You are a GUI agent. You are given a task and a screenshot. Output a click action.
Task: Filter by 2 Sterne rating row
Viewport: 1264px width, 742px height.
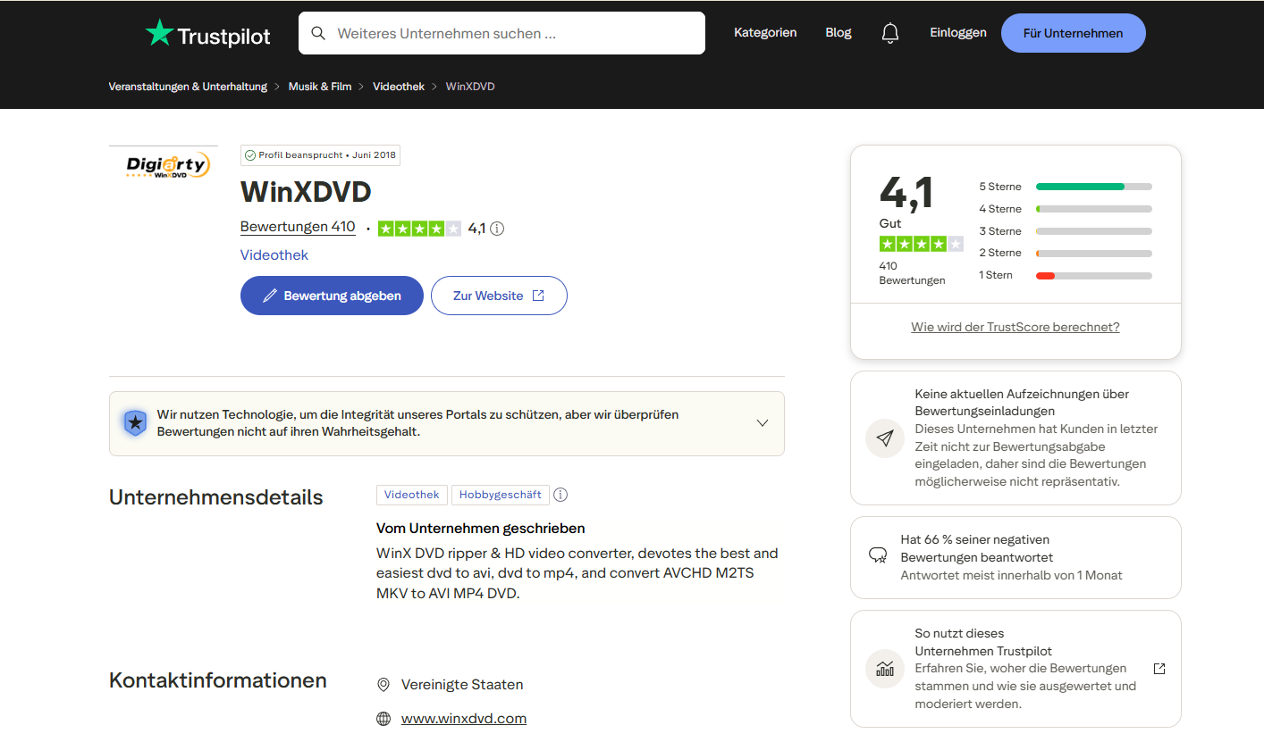1066,253
